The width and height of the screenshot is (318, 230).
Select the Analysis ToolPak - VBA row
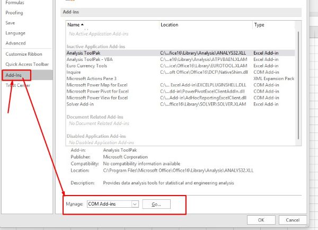(180, 59)
